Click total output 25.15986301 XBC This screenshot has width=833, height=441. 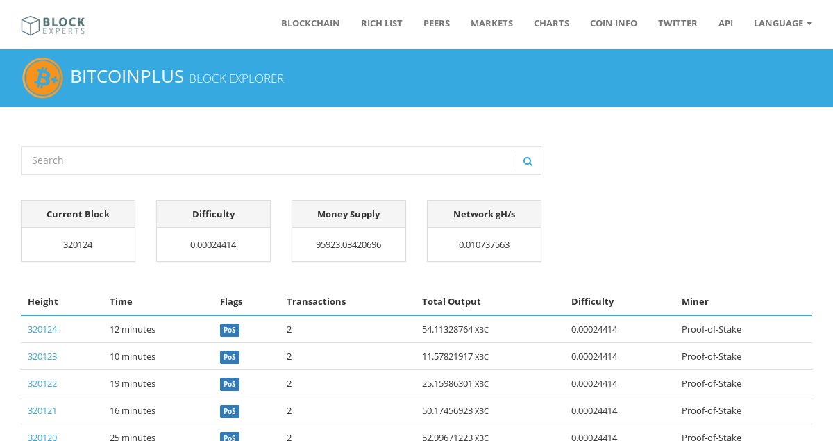coord(455,383)
